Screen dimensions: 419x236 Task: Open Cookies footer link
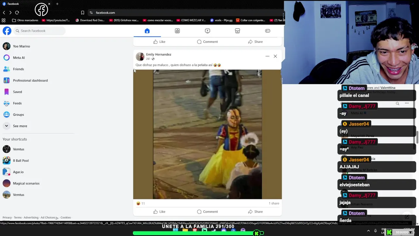[x=65, y=218]
